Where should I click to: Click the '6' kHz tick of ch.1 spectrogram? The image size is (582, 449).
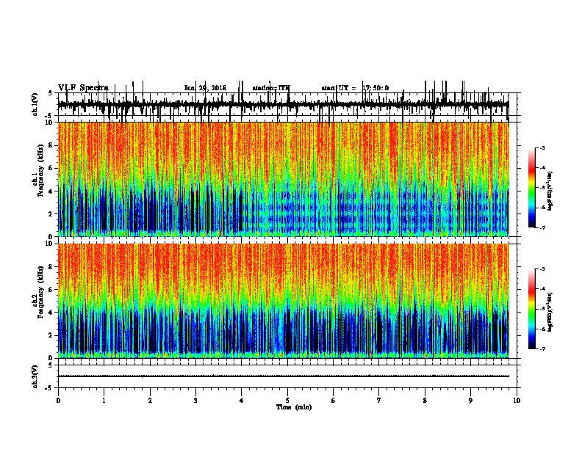pyautogui.click(x=51, y=168)
